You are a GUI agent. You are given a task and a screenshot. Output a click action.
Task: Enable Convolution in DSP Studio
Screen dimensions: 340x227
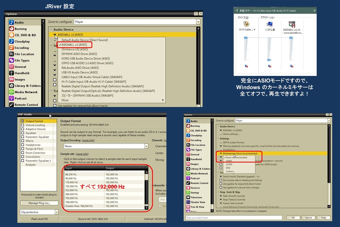pyautogui.click(x=23, y=157)
